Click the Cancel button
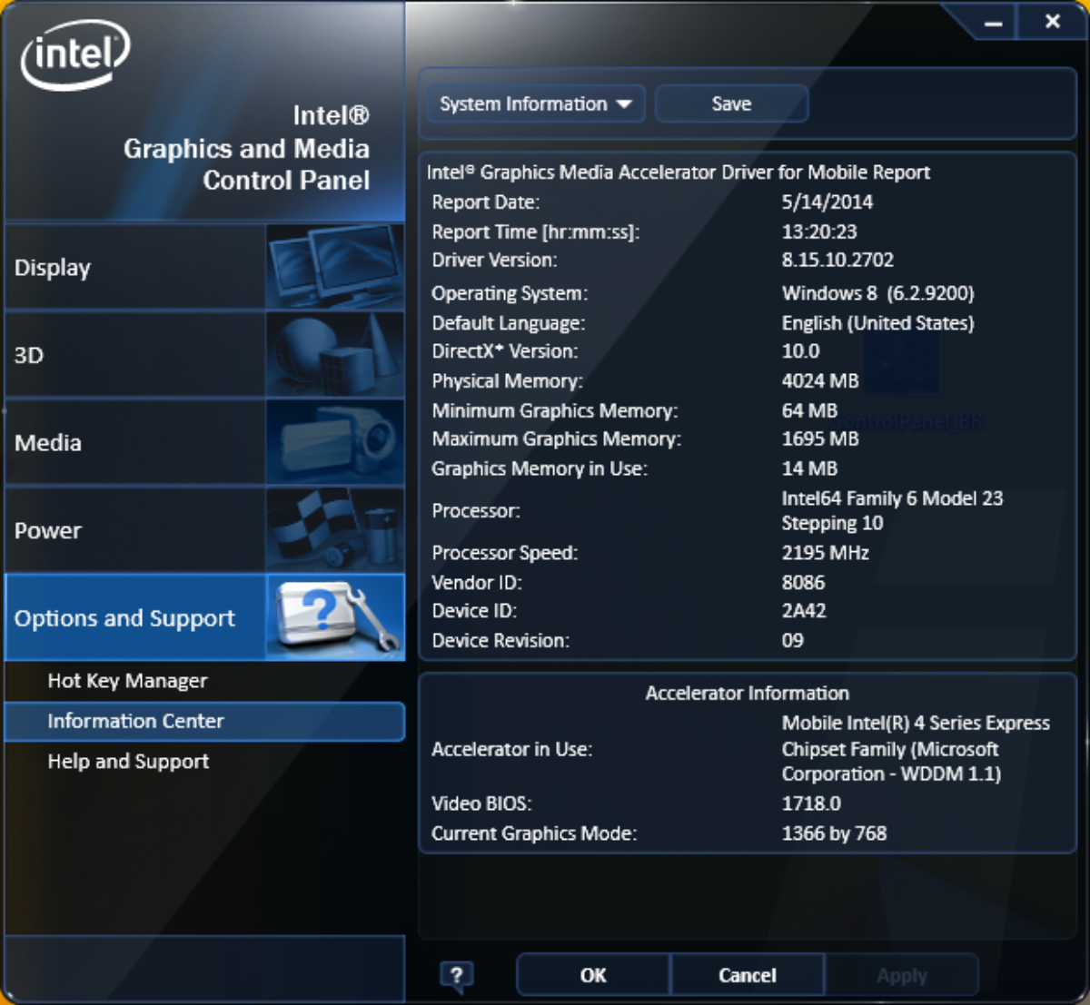This screenshot has width=1090, height=1005. pos(748,976)
